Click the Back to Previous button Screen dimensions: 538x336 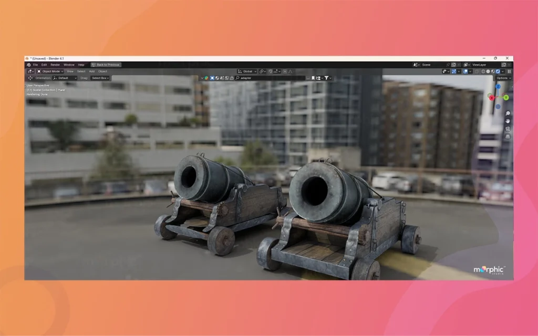pyautogui.click(x=106, y=65)
